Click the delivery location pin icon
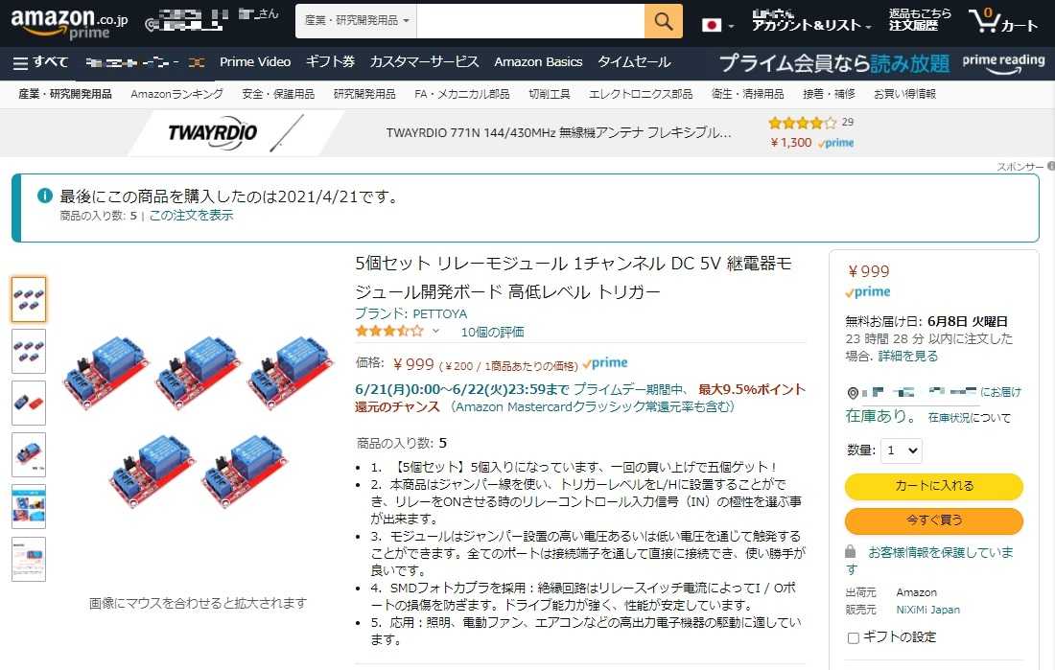Viewport: 1055px width, 670px height. coord(853,393)
